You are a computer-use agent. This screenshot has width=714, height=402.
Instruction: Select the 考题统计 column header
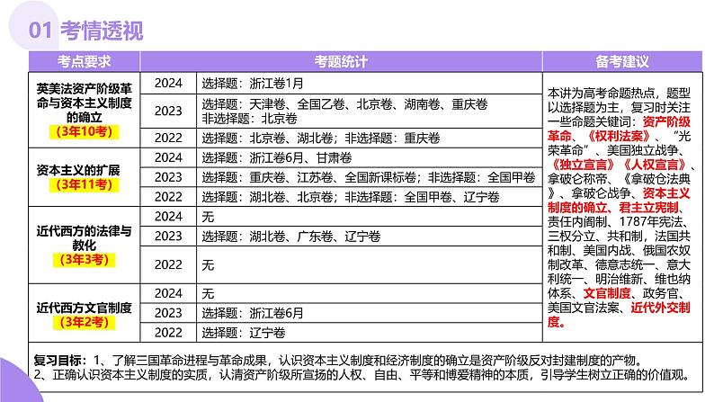(x=341, y=61)
